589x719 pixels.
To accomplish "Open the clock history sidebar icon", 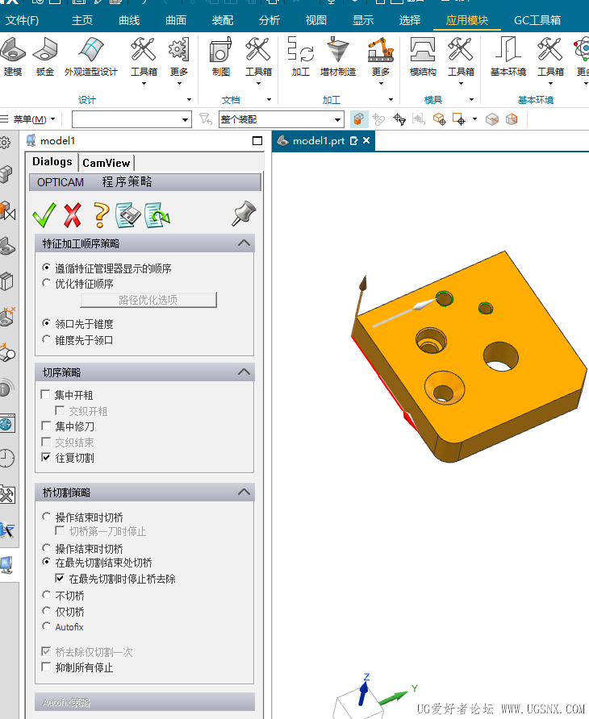I will click(6, 458).
